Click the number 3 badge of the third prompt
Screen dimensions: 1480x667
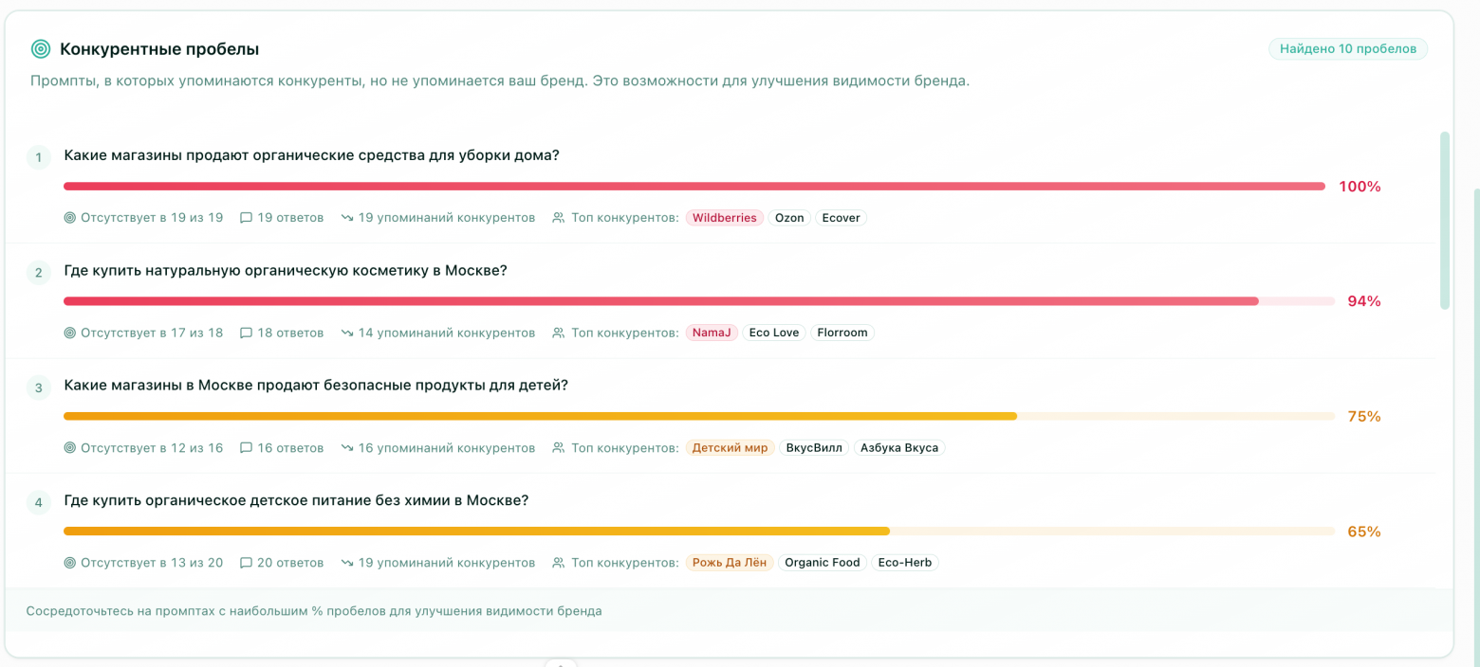39,388
